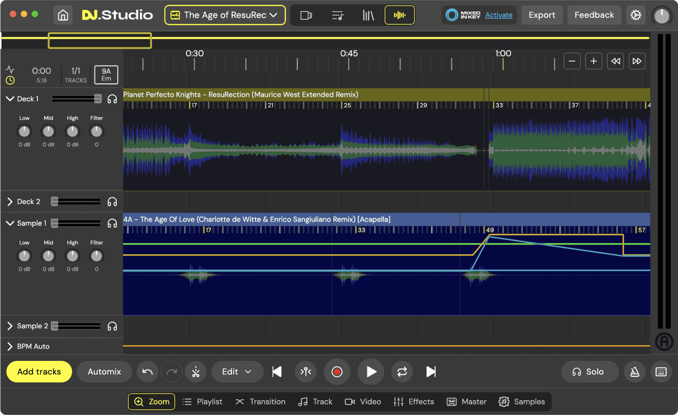Viewport: 678px width, 415px height.
Task: Split the track at the playhead
Action: [x=305, y=372]
